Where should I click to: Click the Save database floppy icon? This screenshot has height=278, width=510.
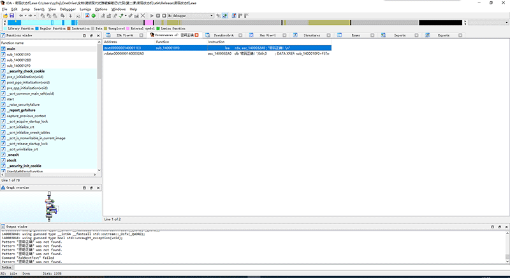(x=11, y=15)
